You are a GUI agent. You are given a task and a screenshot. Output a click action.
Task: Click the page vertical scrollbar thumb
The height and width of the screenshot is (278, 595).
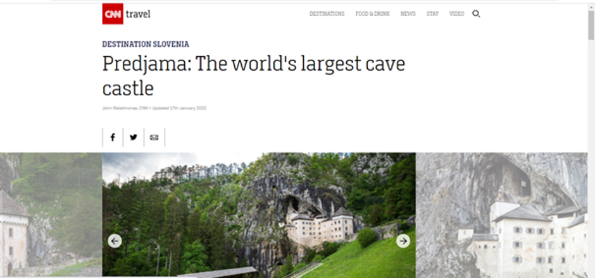(591, 25)
